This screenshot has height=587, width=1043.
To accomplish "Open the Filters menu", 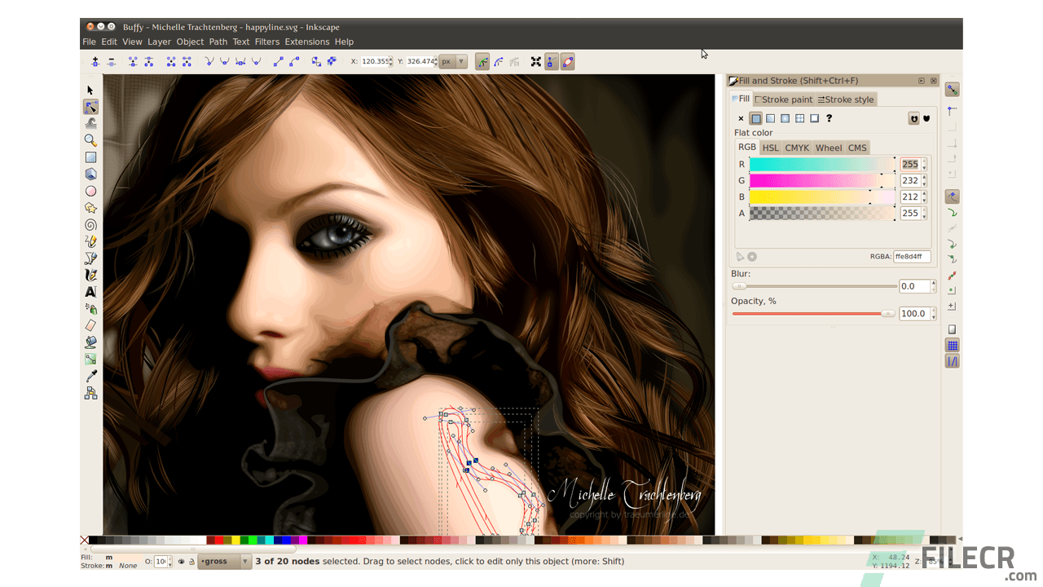I will coord(267,42).
